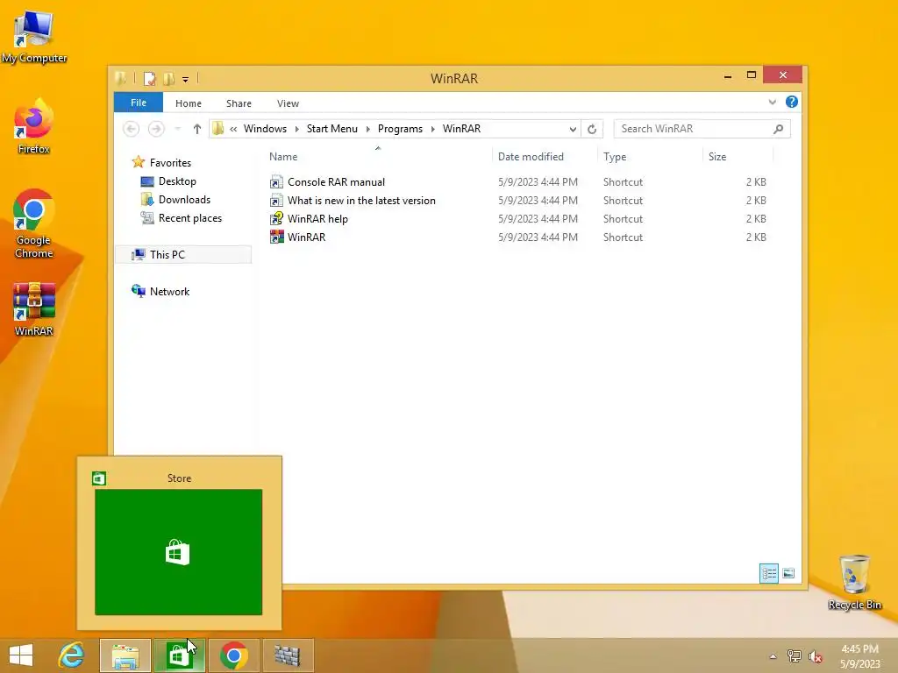Launch Firefox from the desktop
This screenshot has width=898, height=673.
click(34, 126)
